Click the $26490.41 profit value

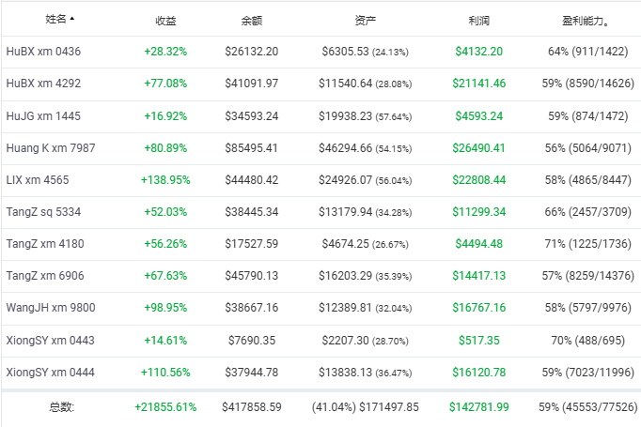click(x=478, y=147)
